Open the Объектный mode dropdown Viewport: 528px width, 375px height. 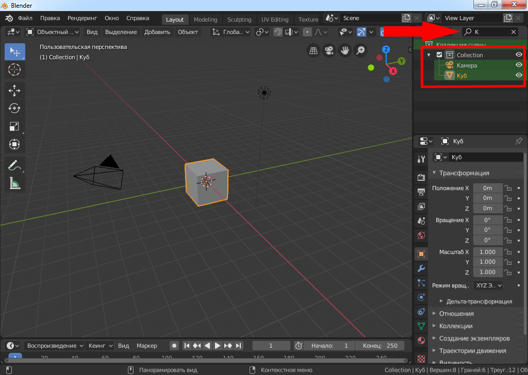point(53,32)
